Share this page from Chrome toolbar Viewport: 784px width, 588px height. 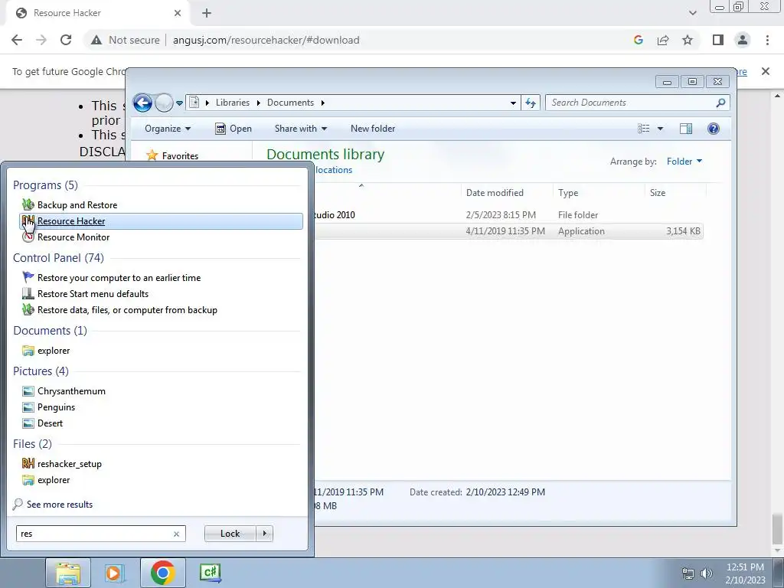(x=663, y=40)
